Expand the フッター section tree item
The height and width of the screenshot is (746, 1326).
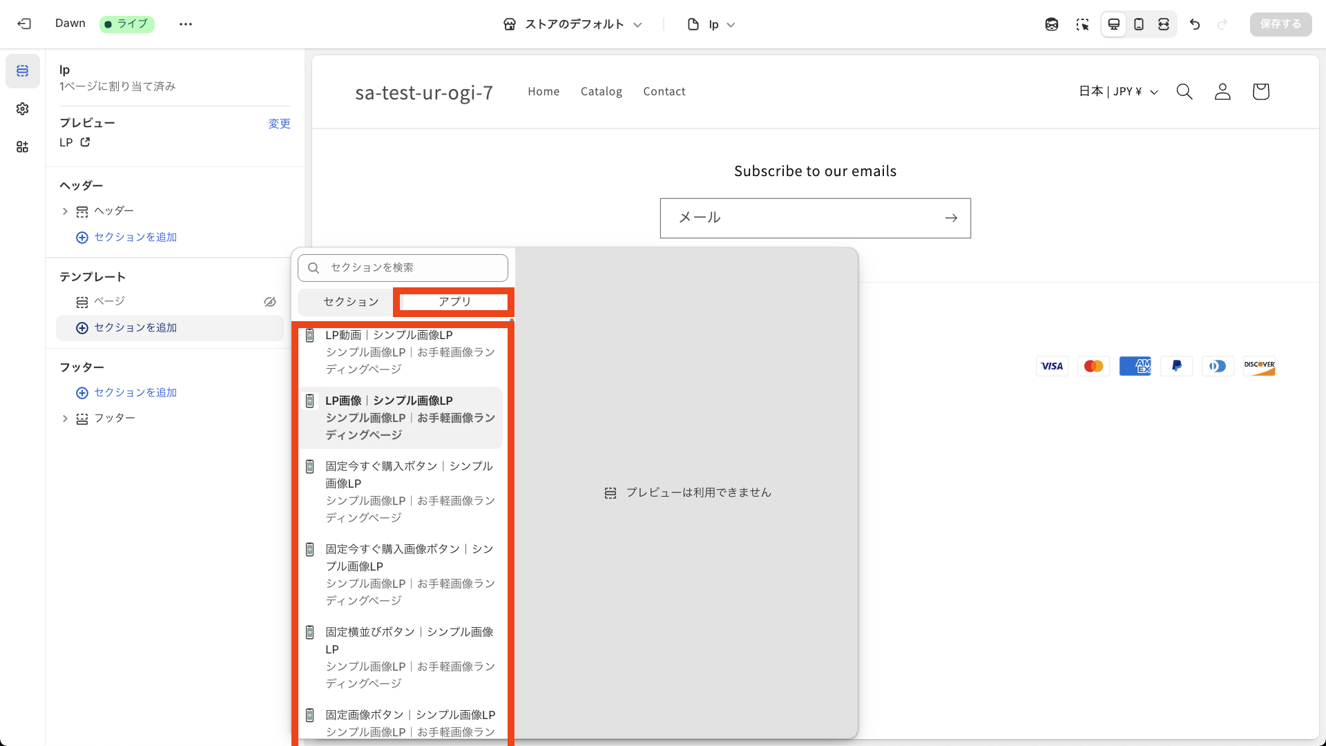pyautogui.click(x=66, y=418)
